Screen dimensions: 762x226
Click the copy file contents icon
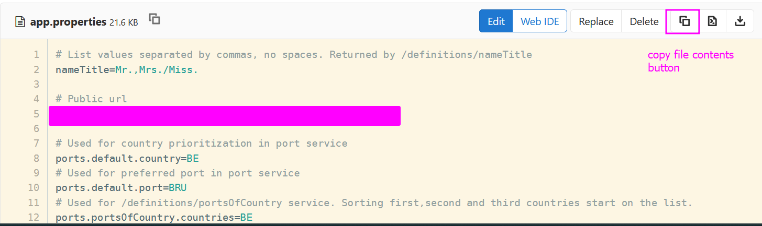coord(684,21)
